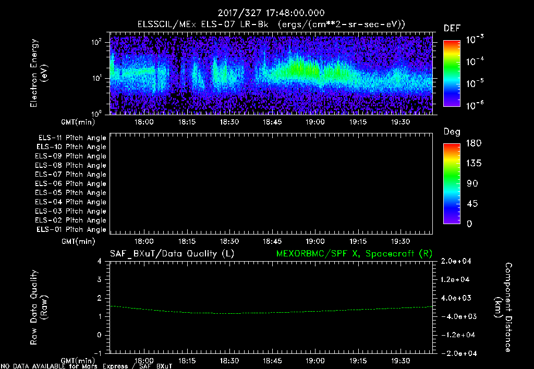Image resolution: width=534 pixels, height=369 pixels.
Task: Click the GMT(min) label under the spectrogram
Action: (78, 122)
